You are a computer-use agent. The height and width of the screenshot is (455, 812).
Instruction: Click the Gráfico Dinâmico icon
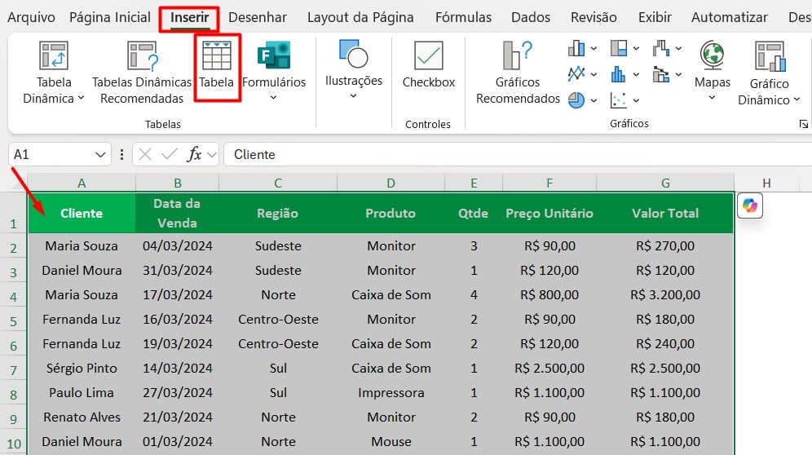(x=770, y=56)
